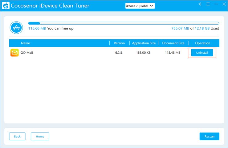Image resolution: width=228 pixels, height=148 pixels.
Task: Click the Cocosenor iDevice Clean Tuner title
Action: [x=50, y=6]
